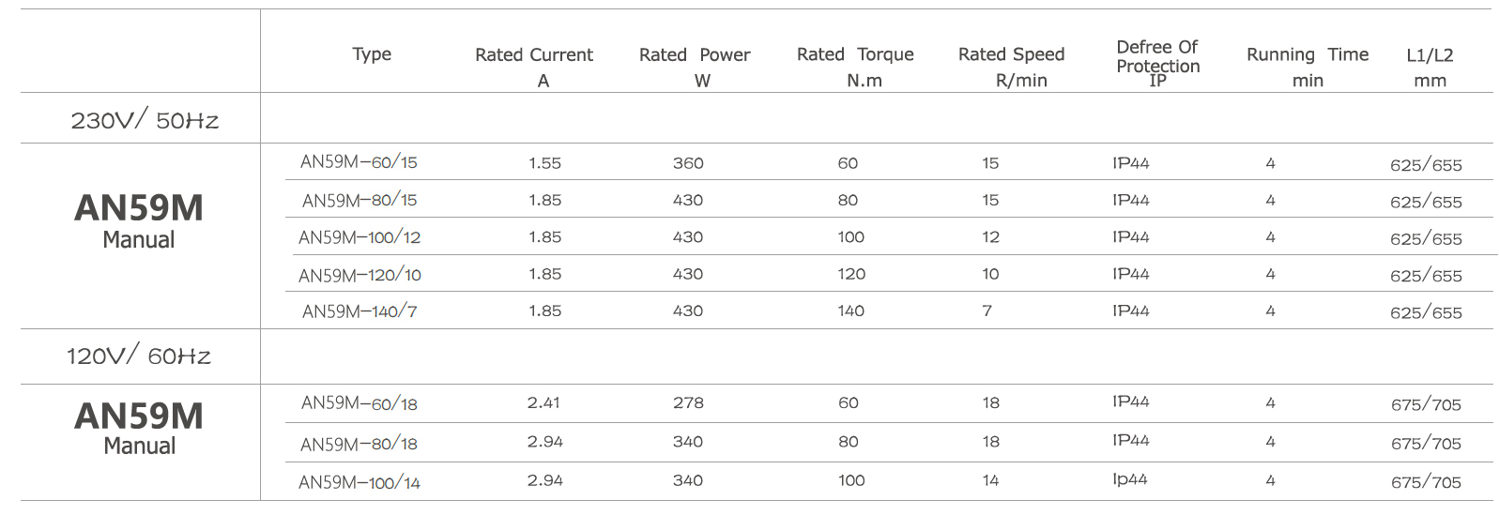Image resolution: width=1499 pixels, height=515 pixels.
Task: Click the Running Time header
Action: (x=1308, y=67)
